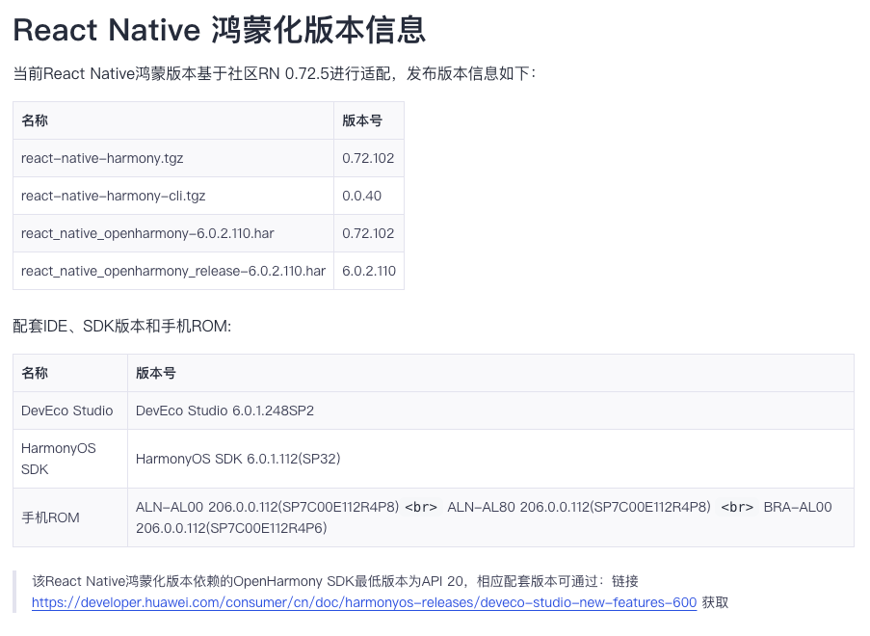Click the paragraph '配套IDE、SDK版本和手机ROM:'

122,327
